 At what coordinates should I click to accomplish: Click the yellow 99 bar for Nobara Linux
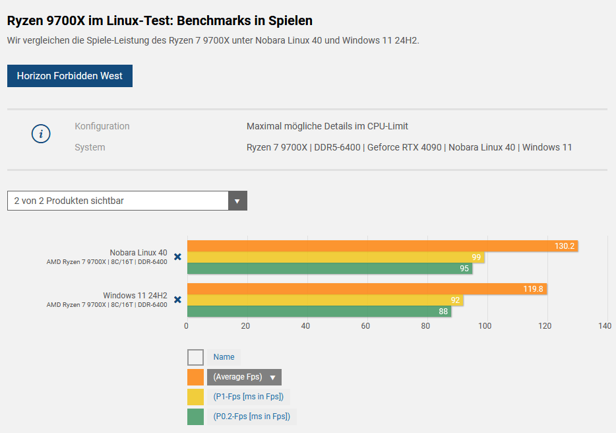[336, 257]
